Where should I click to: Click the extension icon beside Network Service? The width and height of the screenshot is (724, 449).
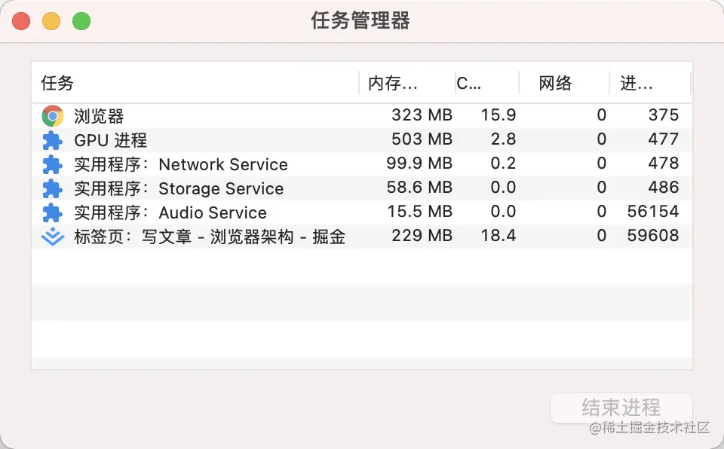pos(52,164)
